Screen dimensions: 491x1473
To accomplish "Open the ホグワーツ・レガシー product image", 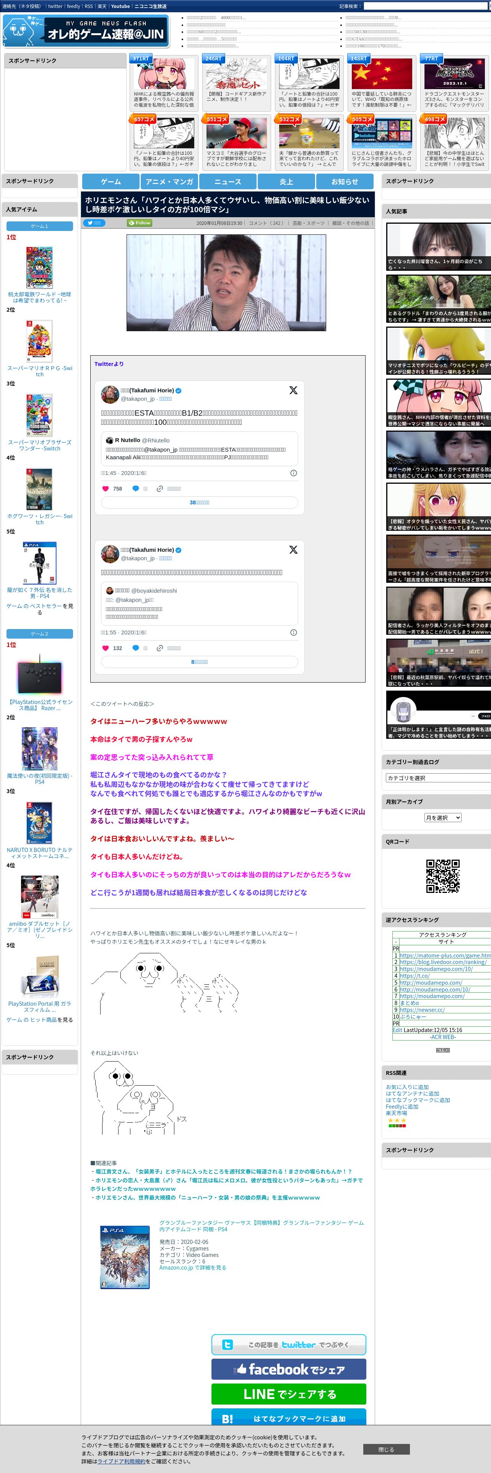I will coord(39,489).
